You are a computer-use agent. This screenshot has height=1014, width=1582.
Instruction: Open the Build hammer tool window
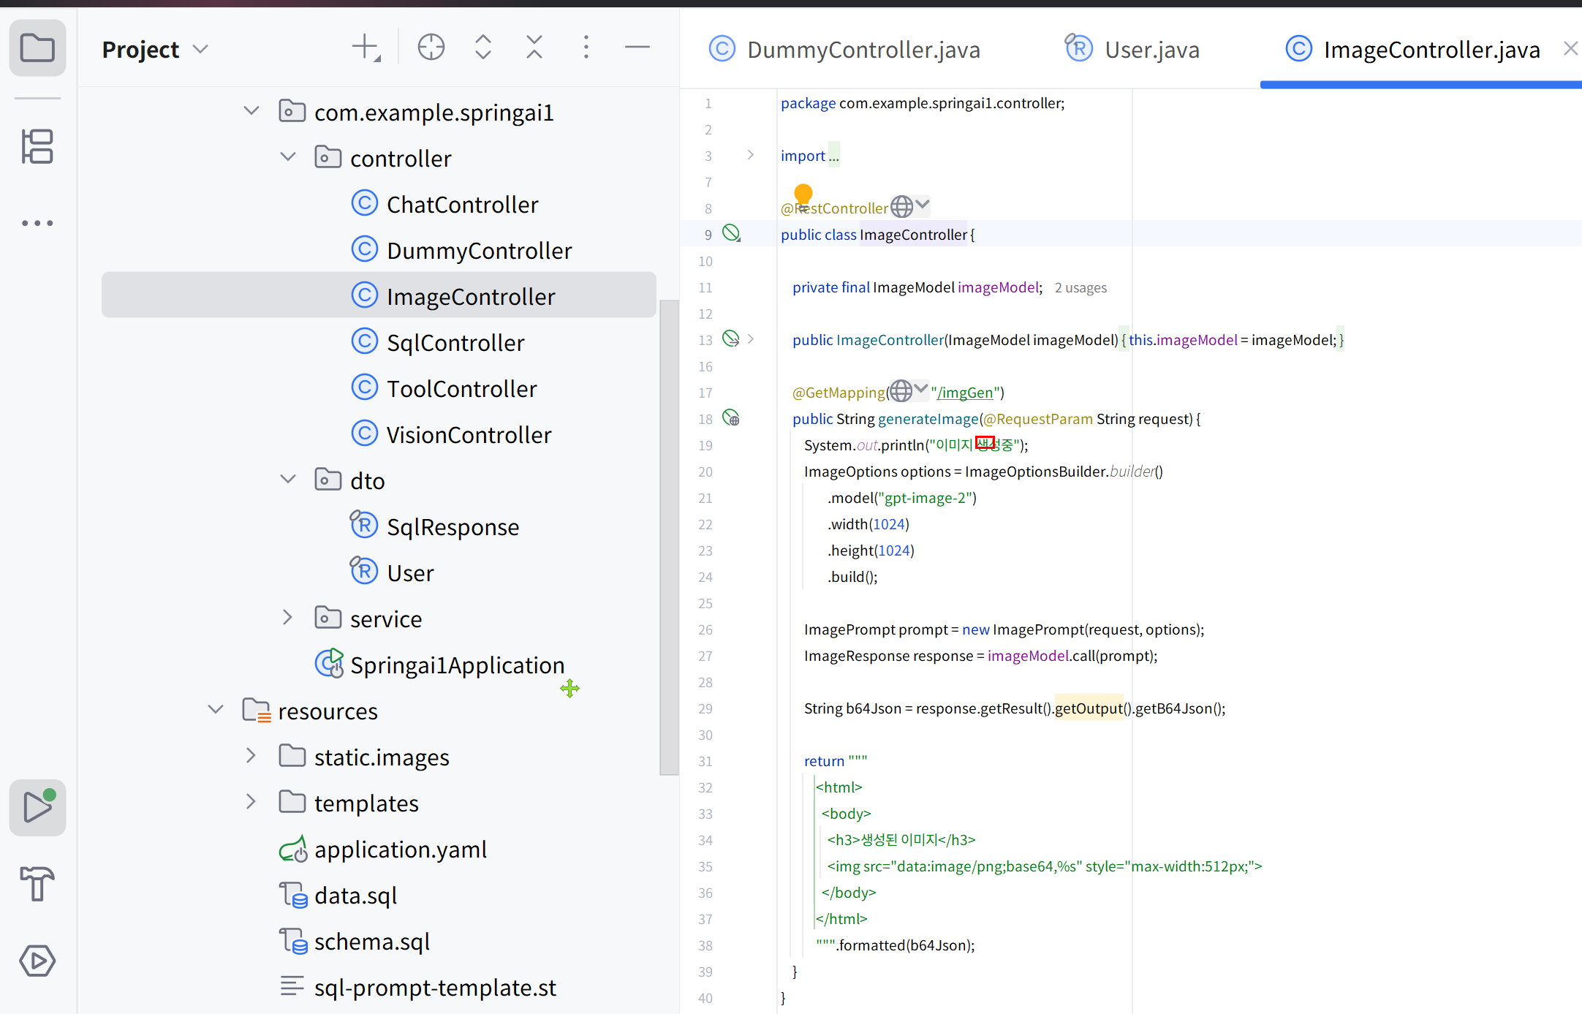pyautogui.click(x=37, y=883)
